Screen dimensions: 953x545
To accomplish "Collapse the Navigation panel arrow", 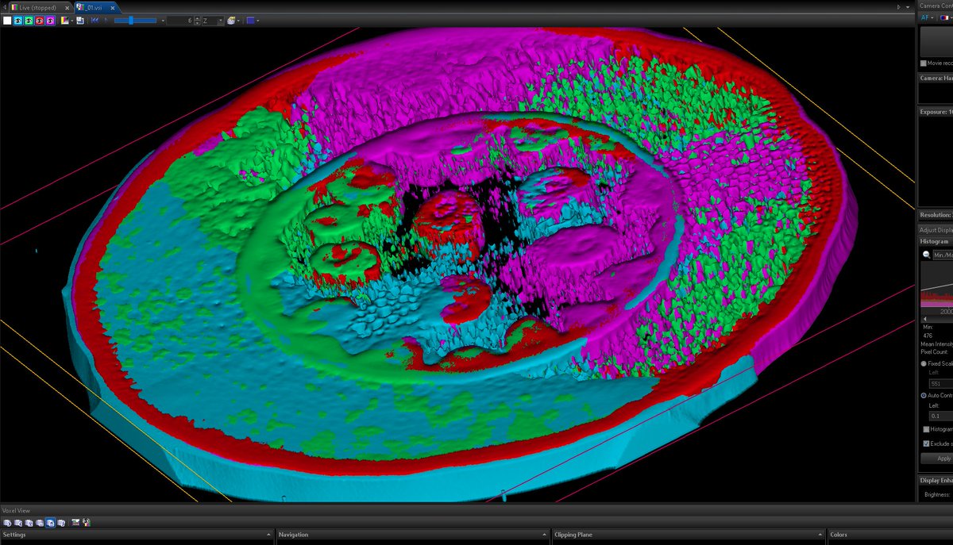I will 544,535.
